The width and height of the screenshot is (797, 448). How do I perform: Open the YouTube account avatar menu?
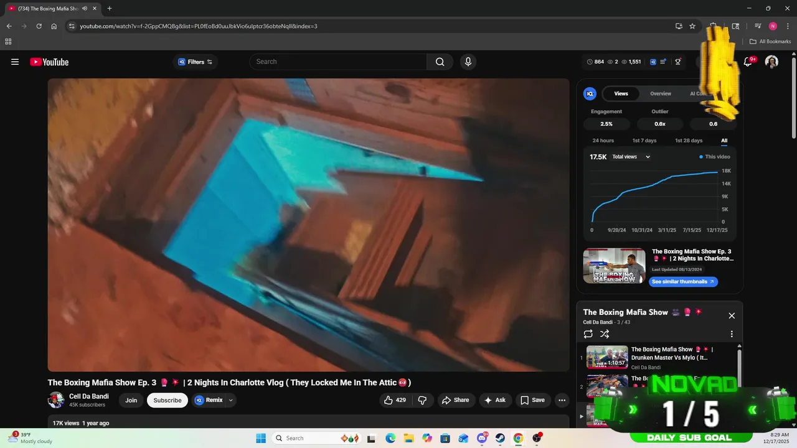(x=771, y=62)
